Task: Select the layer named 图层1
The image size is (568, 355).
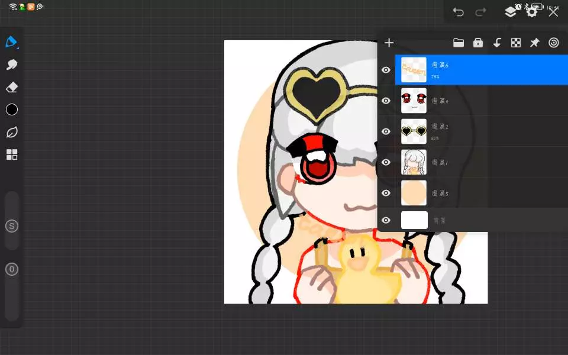Action: pos(482,162)
